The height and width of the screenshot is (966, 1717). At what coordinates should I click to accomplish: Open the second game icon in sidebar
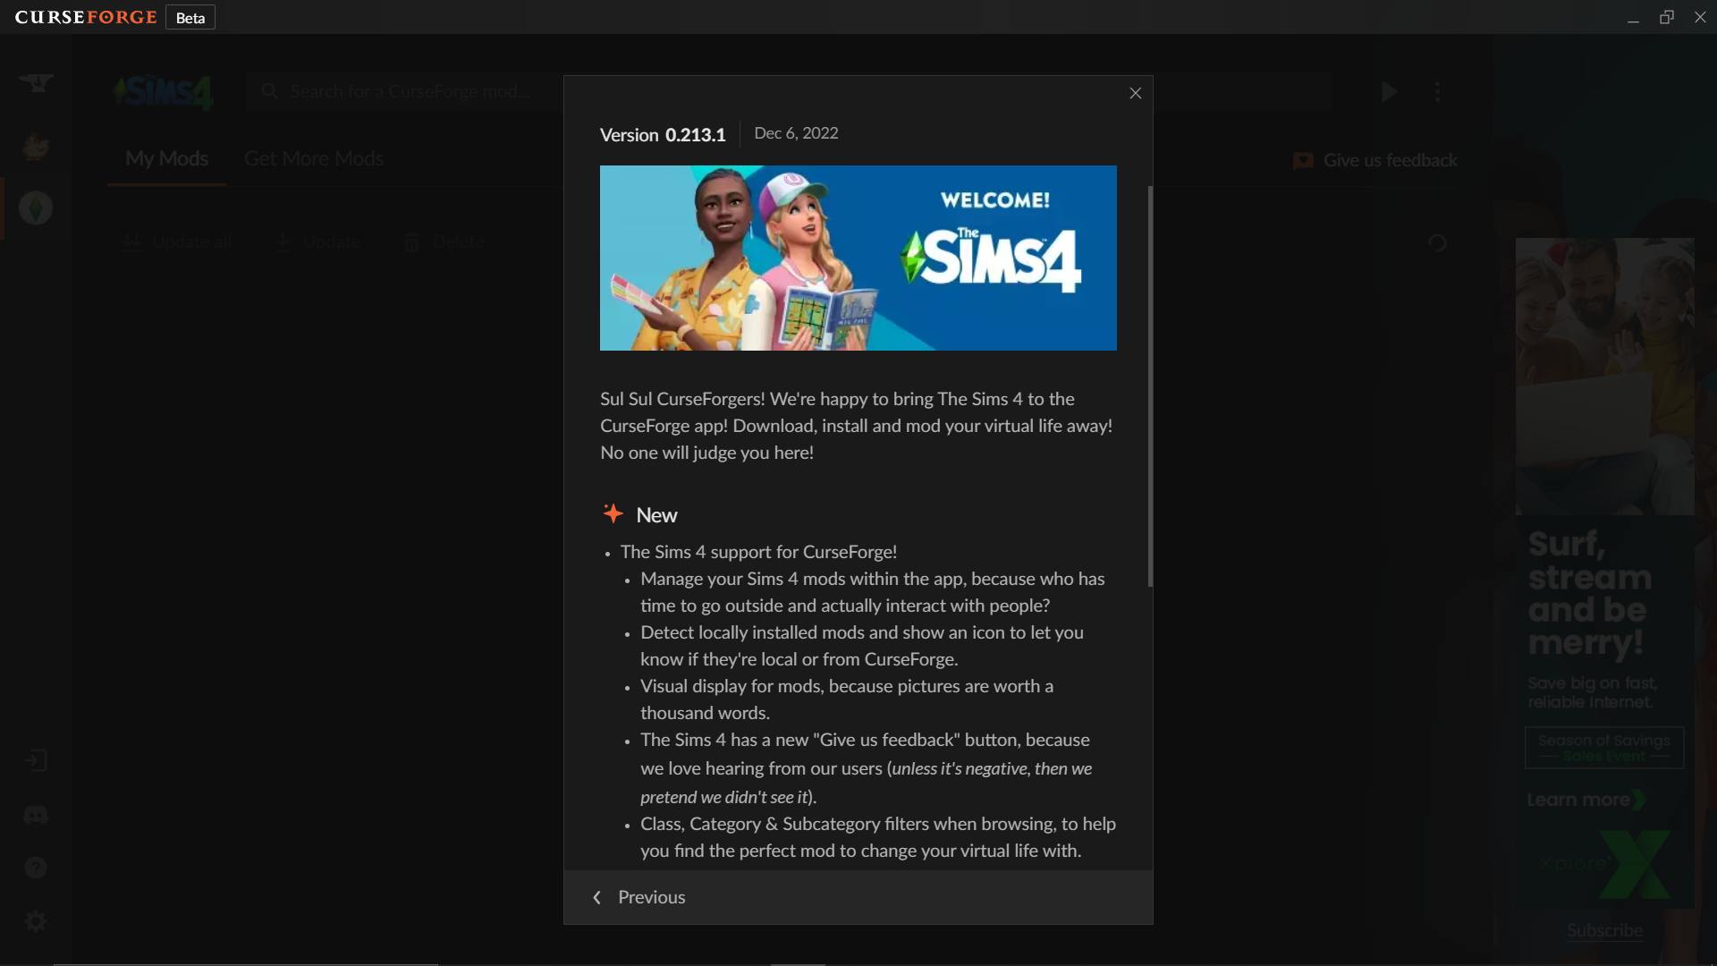click(36, 146)
